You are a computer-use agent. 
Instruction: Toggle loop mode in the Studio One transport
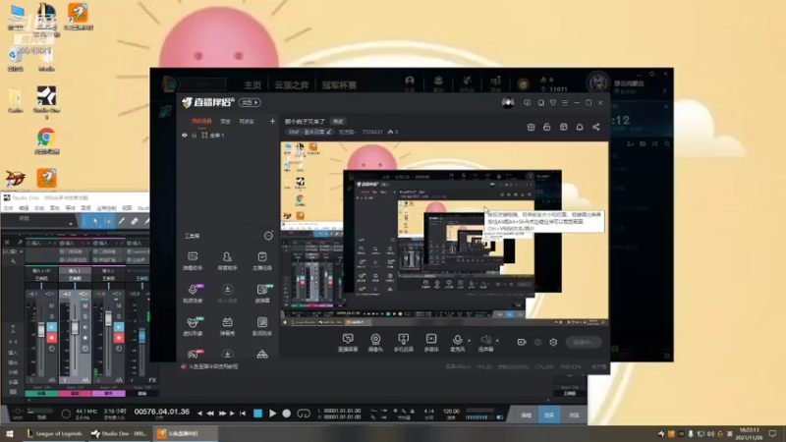(304, 414)
